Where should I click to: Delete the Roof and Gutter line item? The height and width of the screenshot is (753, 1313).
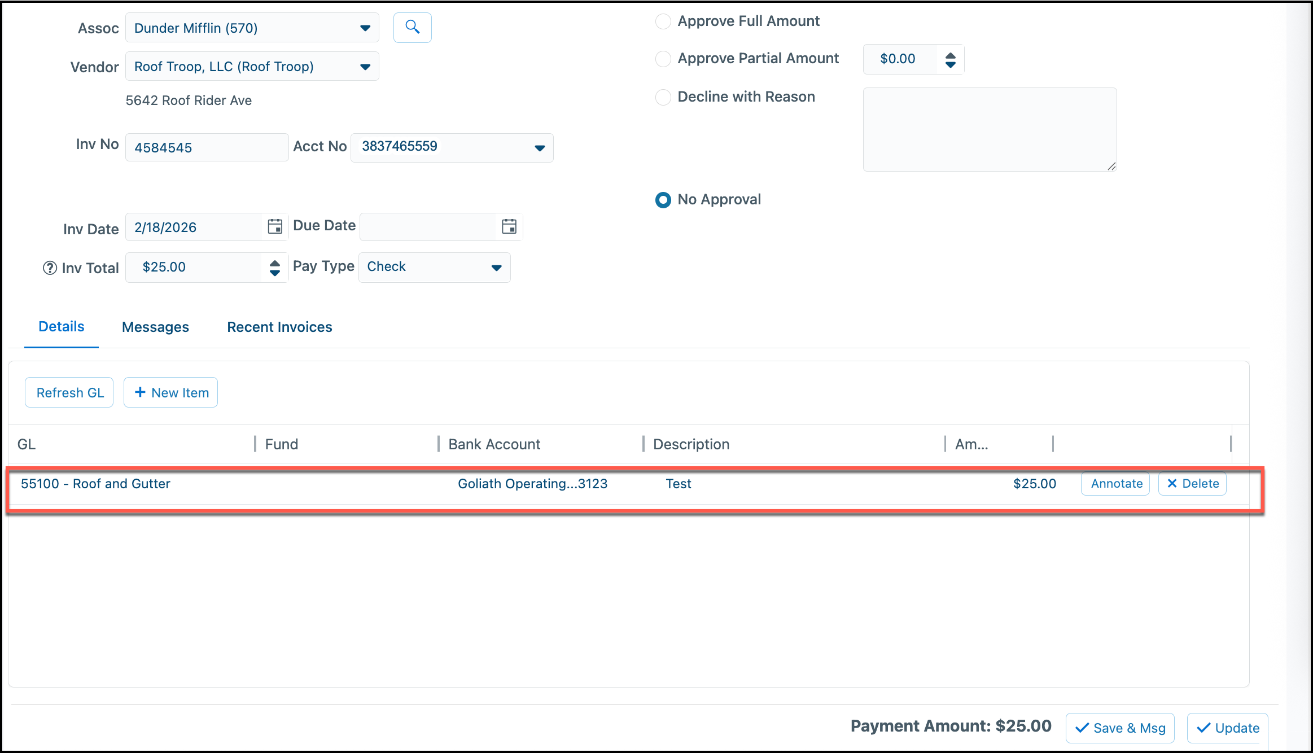pyautogui.click(x=1192, y=484)
